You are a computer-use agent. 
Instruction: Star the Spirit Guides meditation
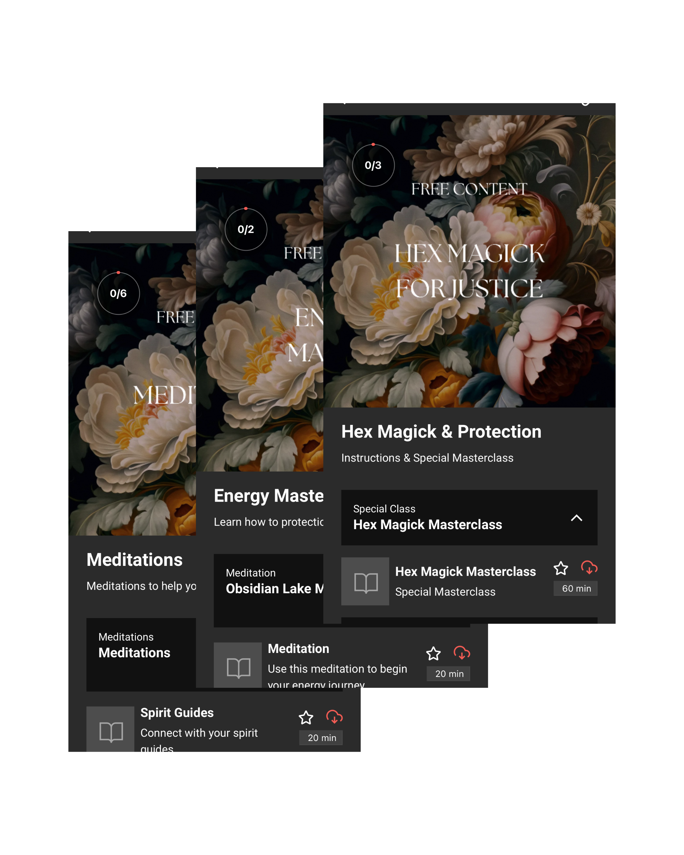tap(306, 718)
